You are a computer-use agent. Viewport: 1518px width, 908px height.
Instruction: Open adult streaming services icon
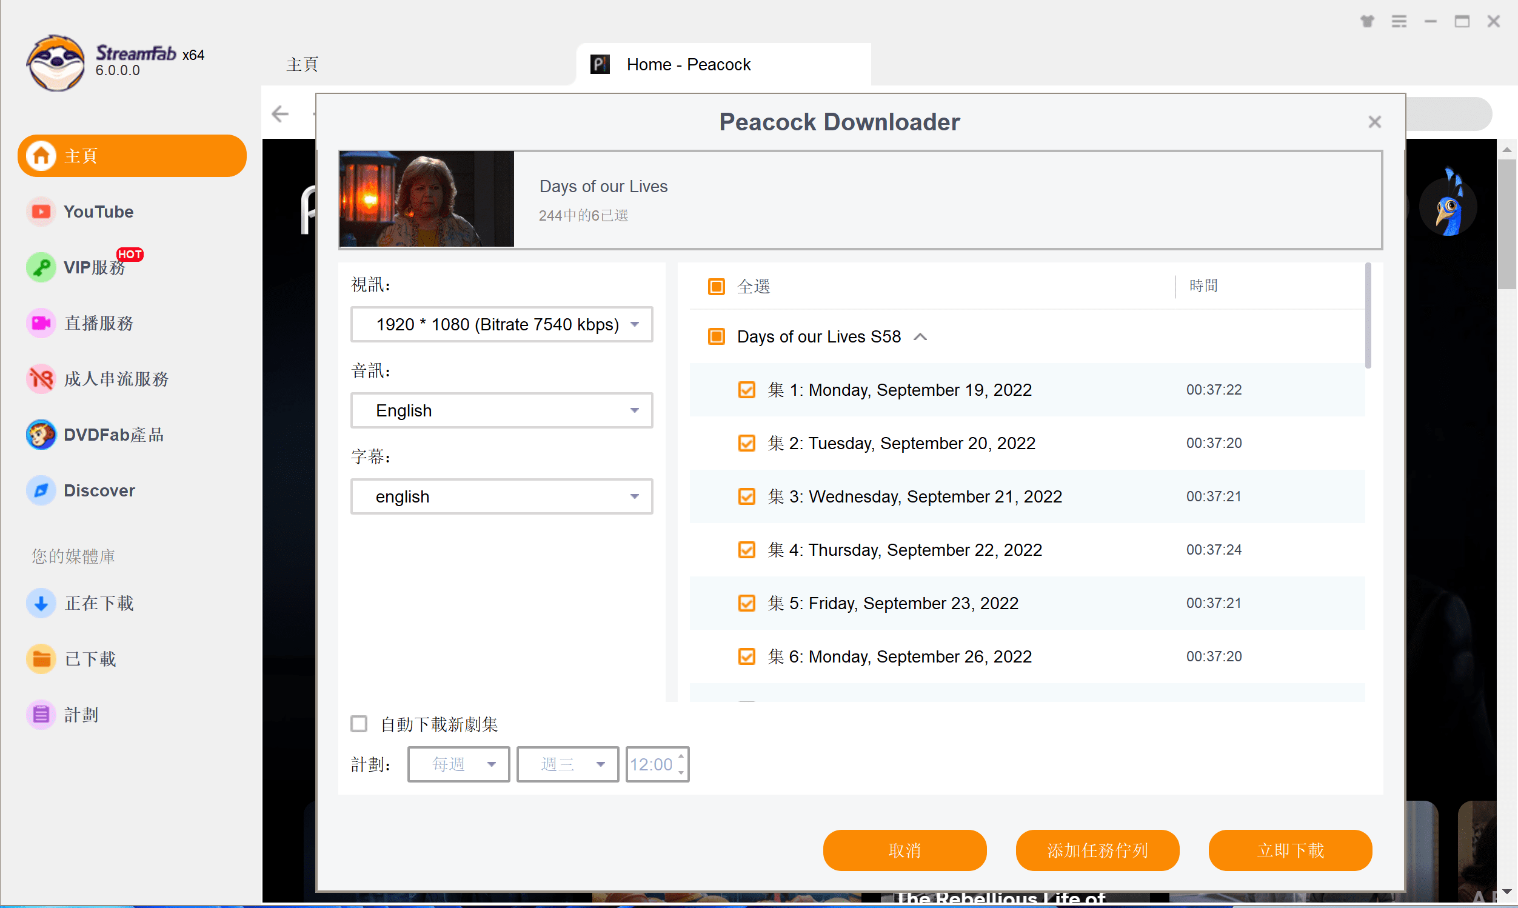[41, 379]
